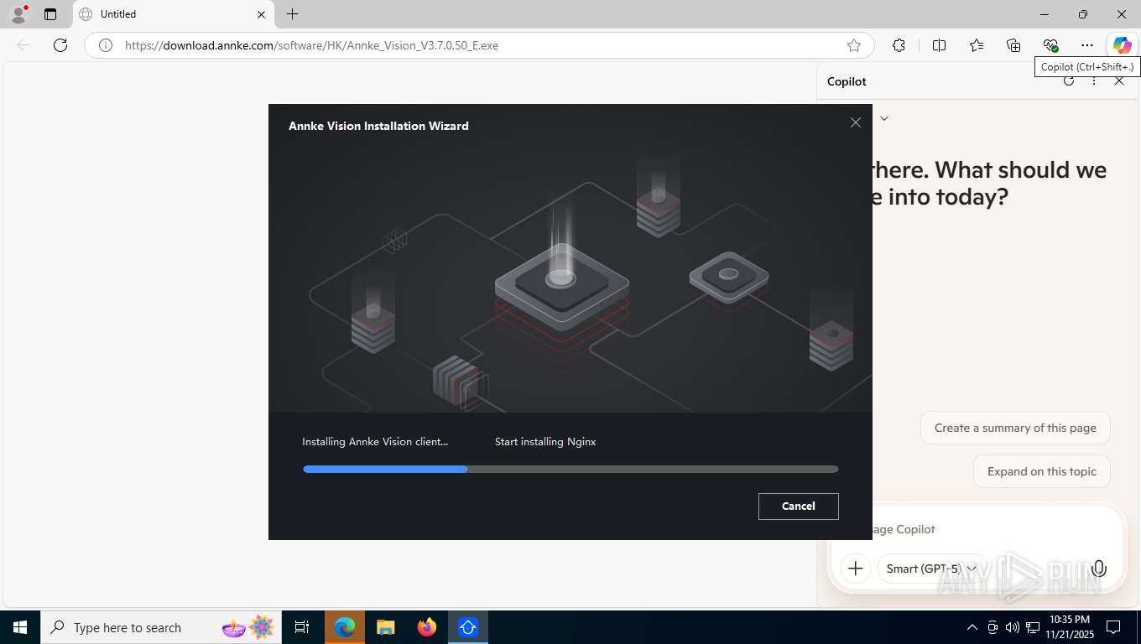The height and width of the screenshot is (644, 1141).
Task: Open Copilot pane more options
Action: tap(1094, 81)
